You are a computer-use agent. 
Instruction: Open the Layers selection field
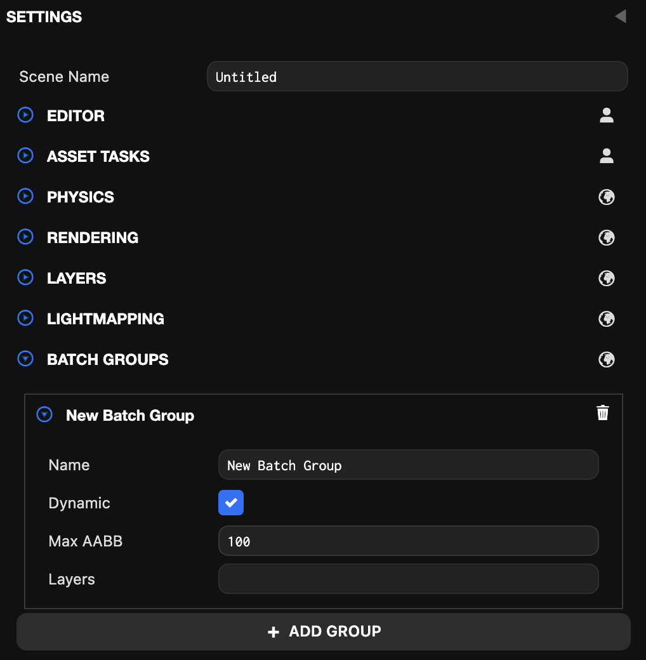(x=408, y=579)
